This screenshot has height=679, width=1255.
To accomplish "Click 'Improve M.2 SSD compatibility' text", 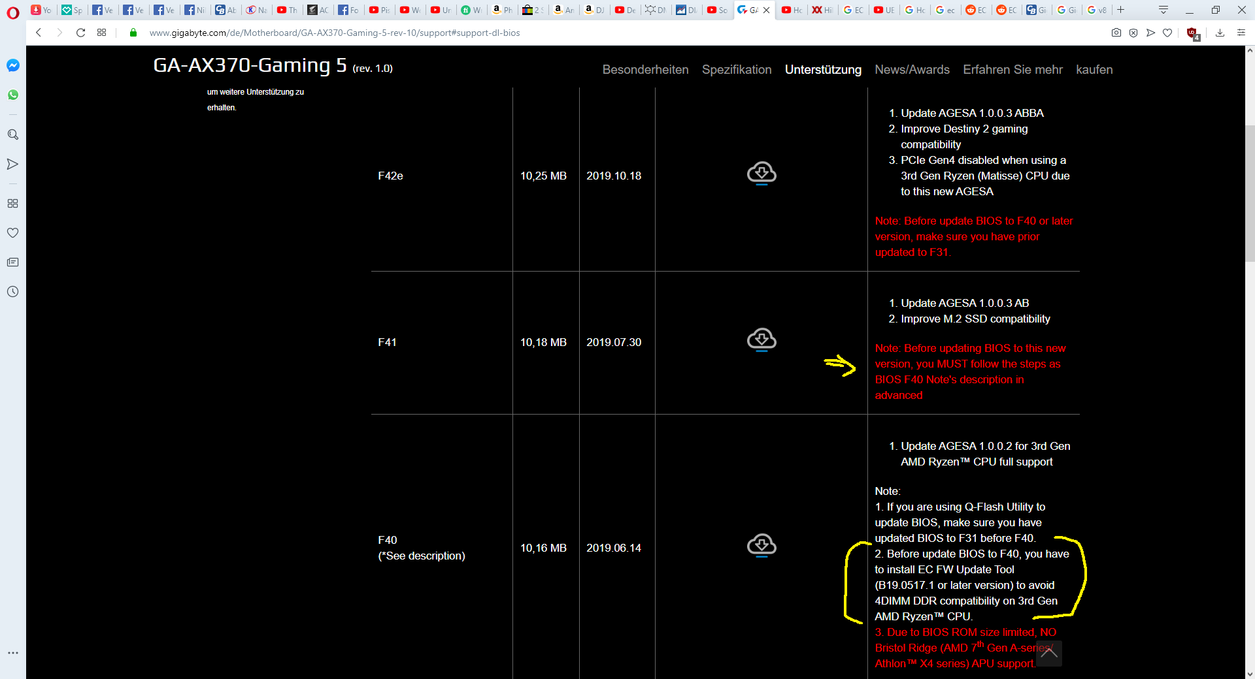I will (975, 319).
